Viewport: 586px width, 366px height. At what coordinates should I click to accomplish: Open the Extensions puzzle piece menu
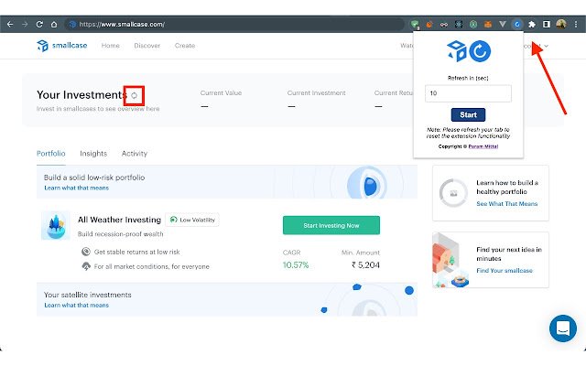point(532,25)
